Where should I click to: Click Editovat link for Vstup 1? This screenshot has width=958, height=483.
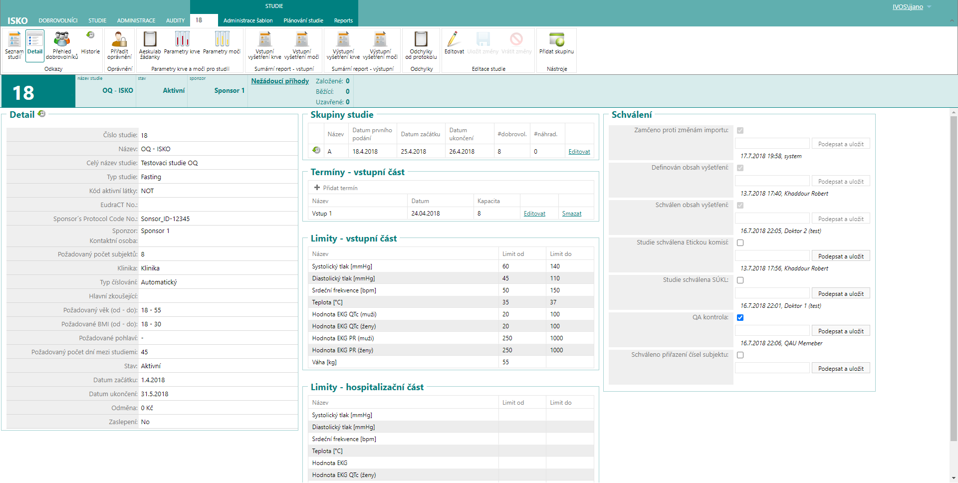pyautogui.click(x=534, y=214)
